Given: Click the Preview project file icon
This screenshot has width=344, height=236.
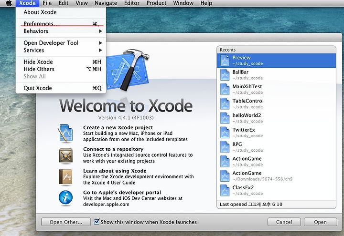Looking at the screenshot, I should coord(225,61).
